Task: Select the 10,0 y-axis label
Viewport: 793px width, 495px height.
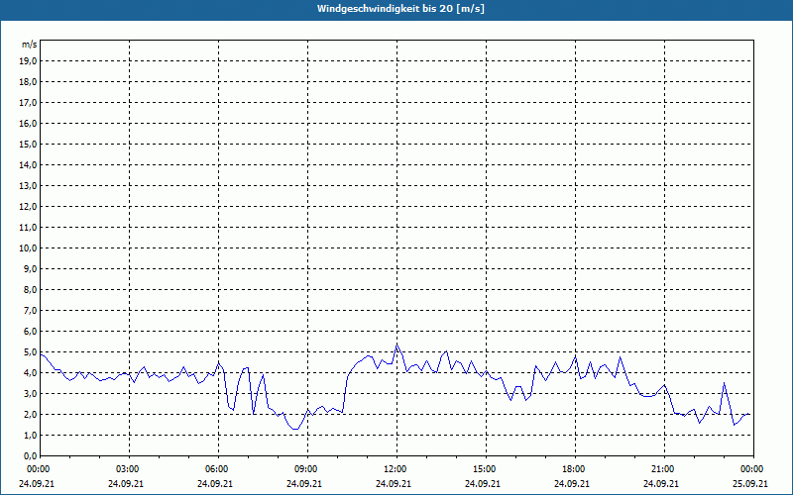Action: point(29,248)
